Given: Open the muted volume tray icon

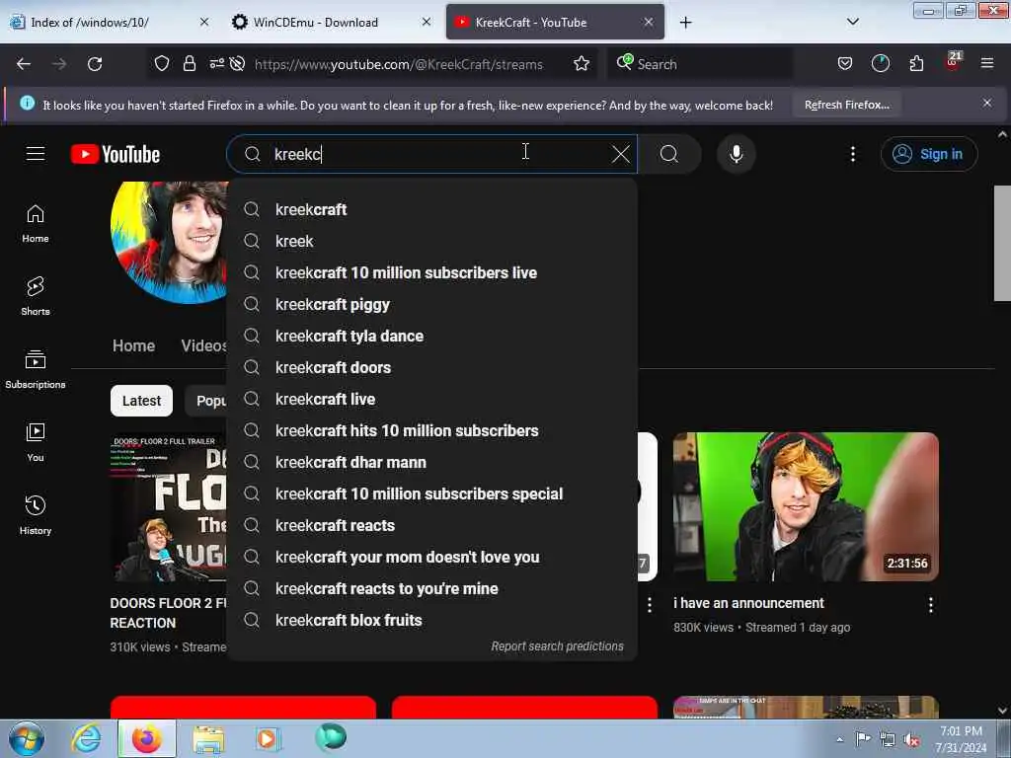Looking at the screenshot, I should 911,739.
